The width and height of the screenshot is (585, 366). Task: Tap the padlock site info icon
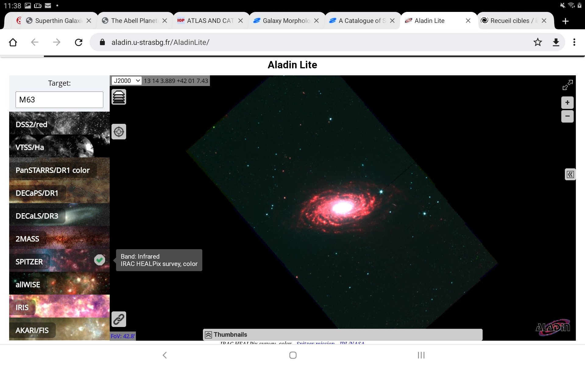pyautogui.click(x=102, y=42)
